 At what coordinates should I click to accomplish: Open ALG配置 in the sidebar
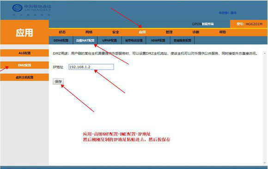click(x=24, y=53)
